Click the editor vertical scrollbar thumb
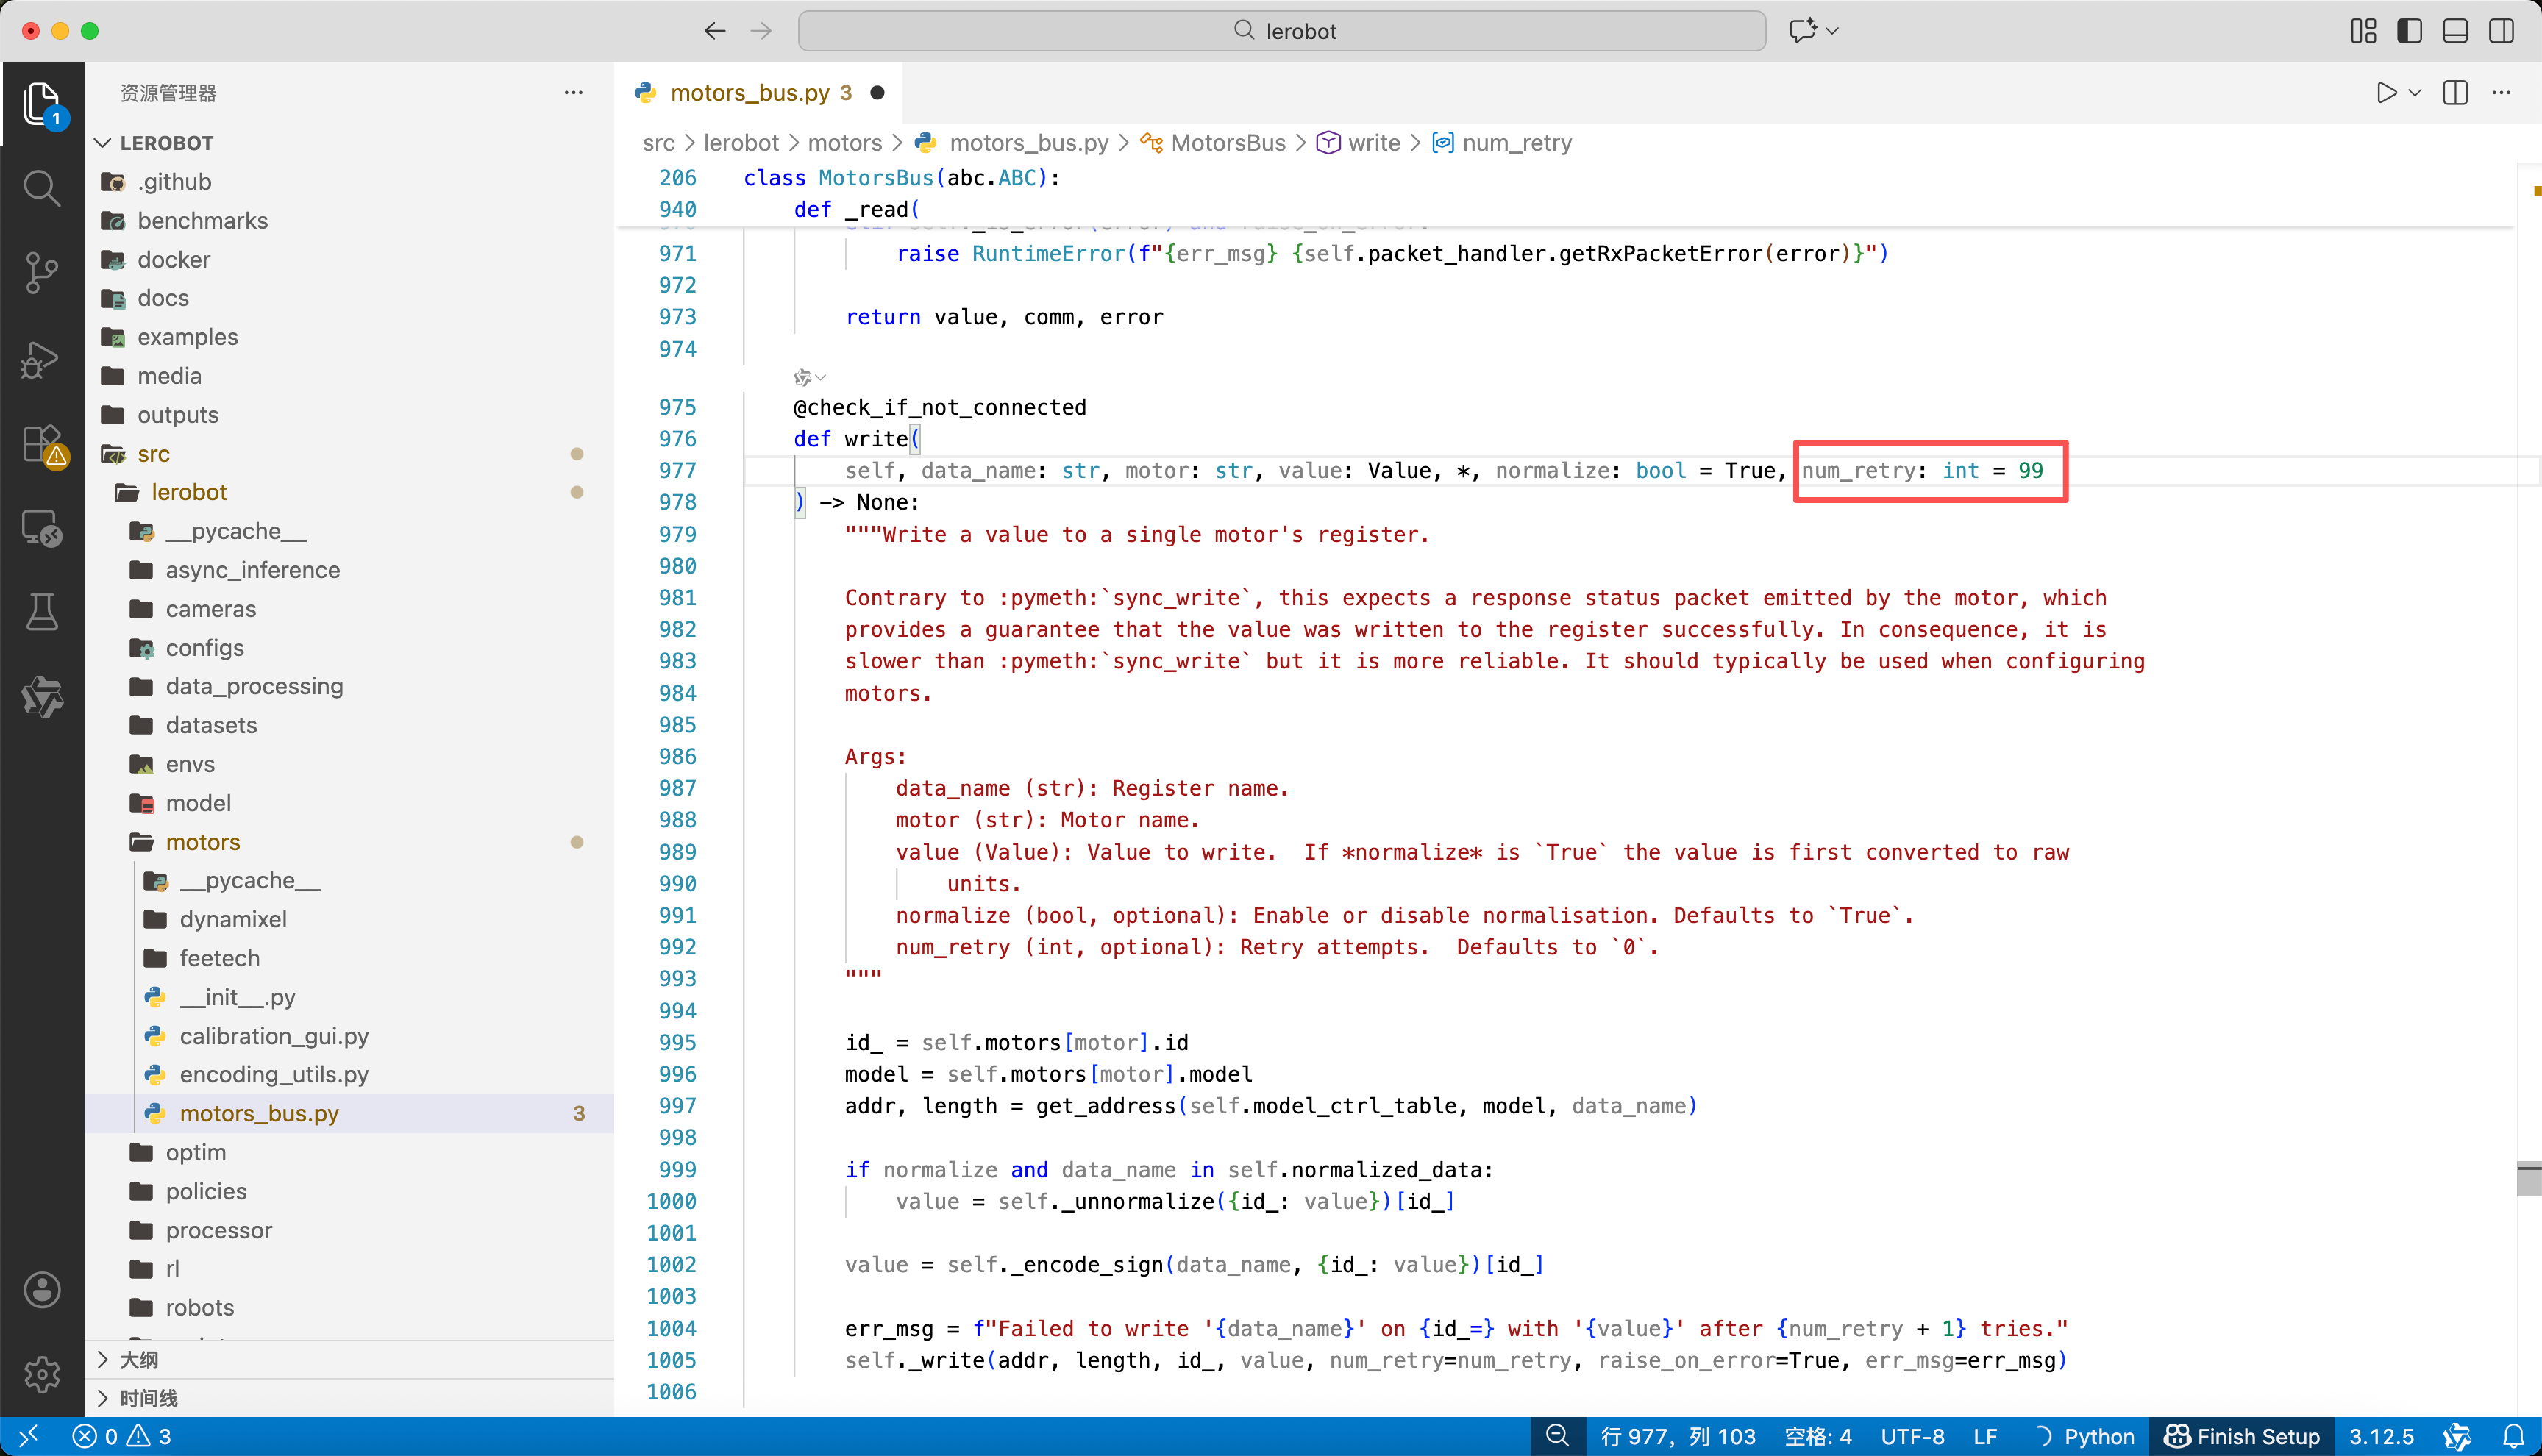This screenshot has width=2542, height=1456. [x=2529, y=1179]
